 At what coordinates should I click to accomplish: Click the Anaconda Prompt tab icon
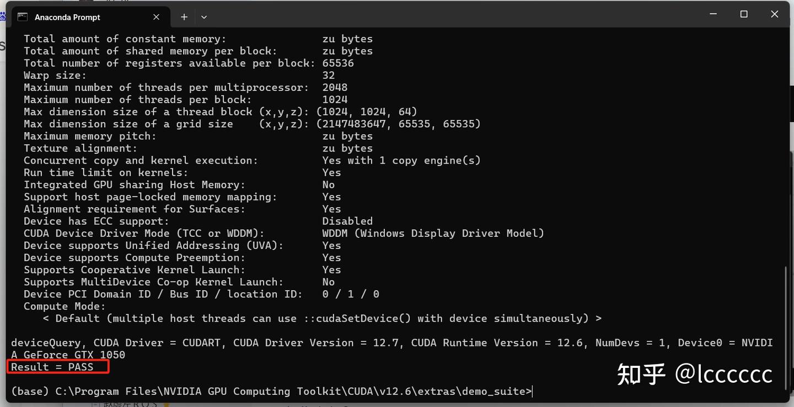click(22, 17)
